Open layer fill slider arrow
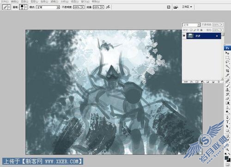 point(222,30)
